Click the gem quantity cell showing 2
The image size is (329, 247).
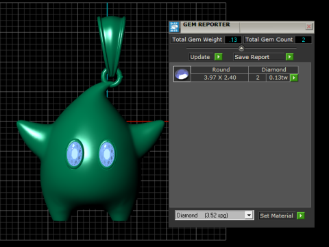tap(258, 78)
